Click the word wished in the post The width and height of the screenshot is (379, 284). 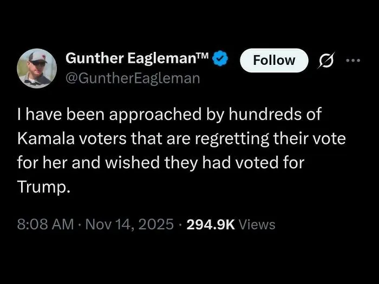coord(133,163)
